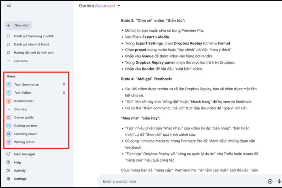
Task: Open the Help menu
Action: click(18, 162)
